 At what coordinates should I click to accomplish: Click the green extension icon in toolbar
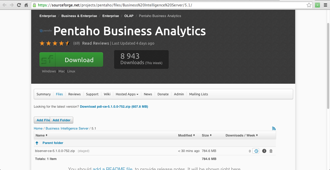(317, 5)
